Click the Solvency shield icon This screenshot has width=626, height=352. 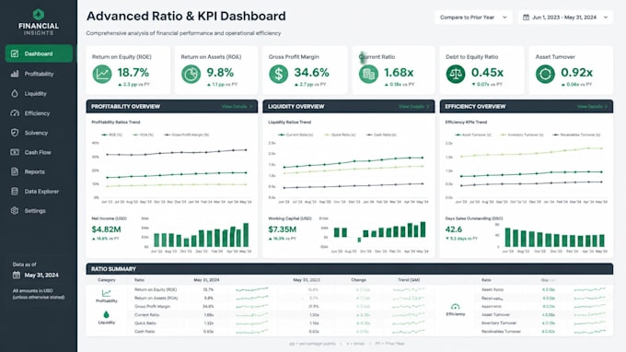click(15, 133)
